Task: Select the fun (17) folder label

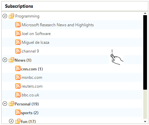Action: coord(28,122)
